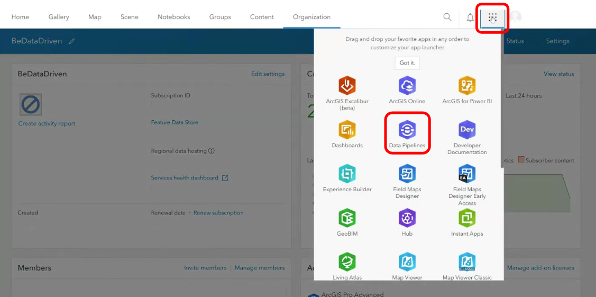The image size is (596, 297).
Task: Launch ArcGIS for Power BI
Action: (x=467, y=91)
